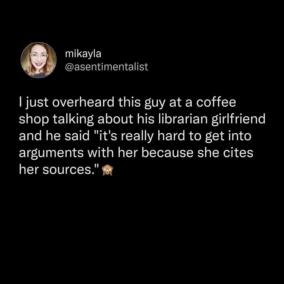Click the word "shop" starting the second line
Screen dimensions: 284x284
pos(34,119)
